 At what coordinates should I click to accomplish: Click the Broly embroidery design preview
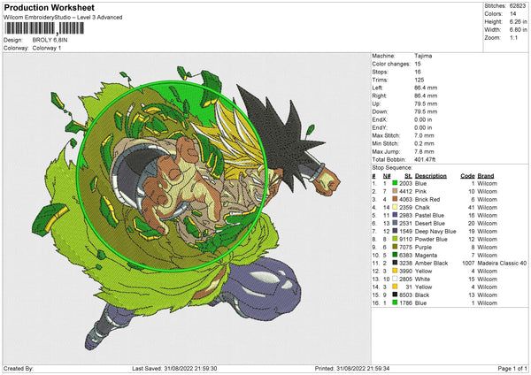pyautogui.click(x=186, y=208)
